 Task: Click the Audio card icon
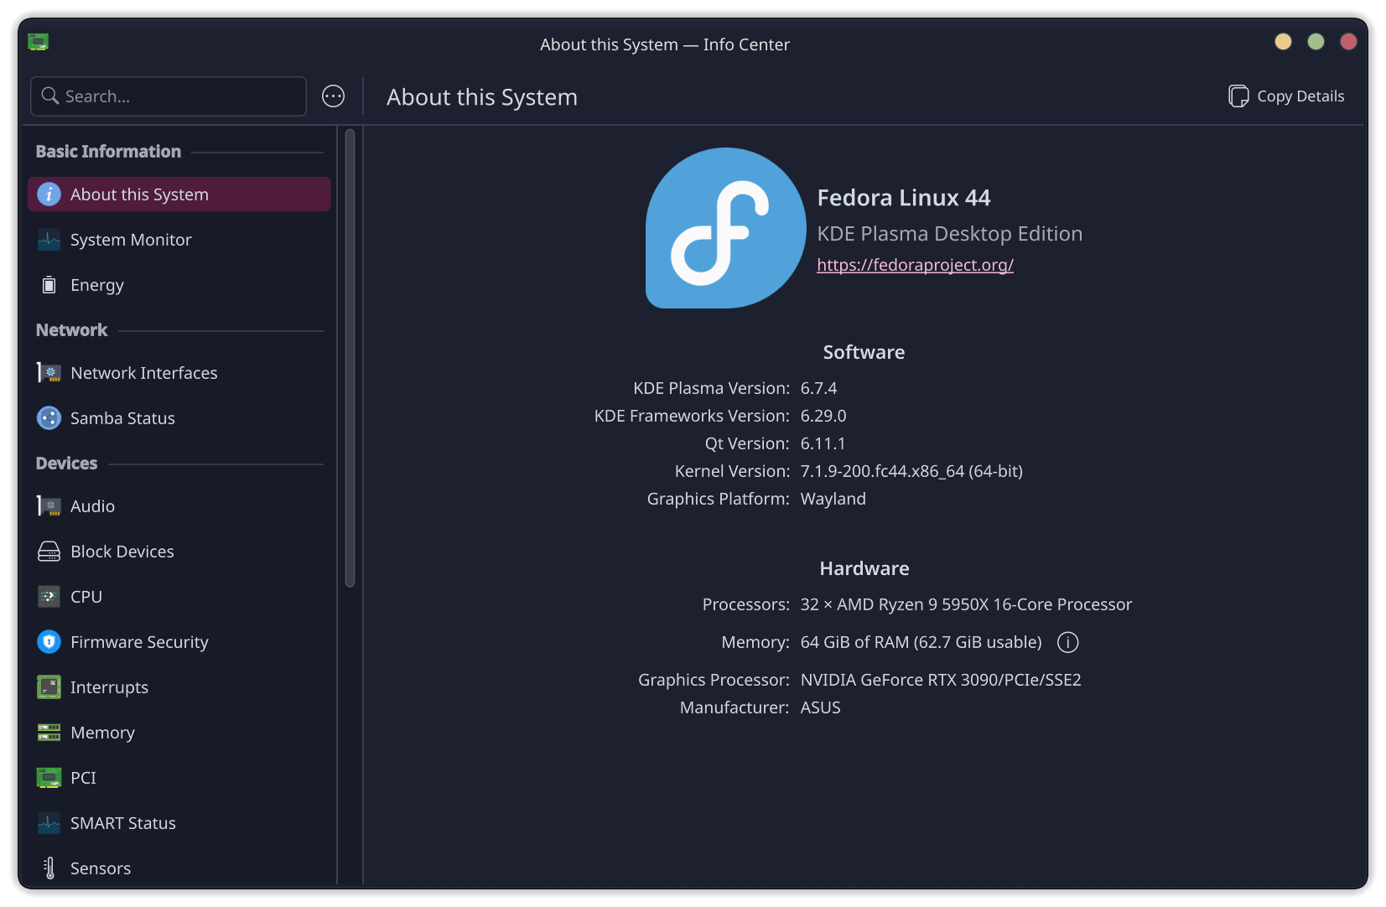pos(49,506)
